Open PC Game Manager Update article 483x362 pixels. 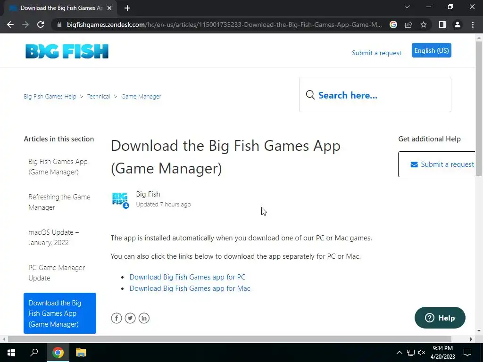pos(57,273)
